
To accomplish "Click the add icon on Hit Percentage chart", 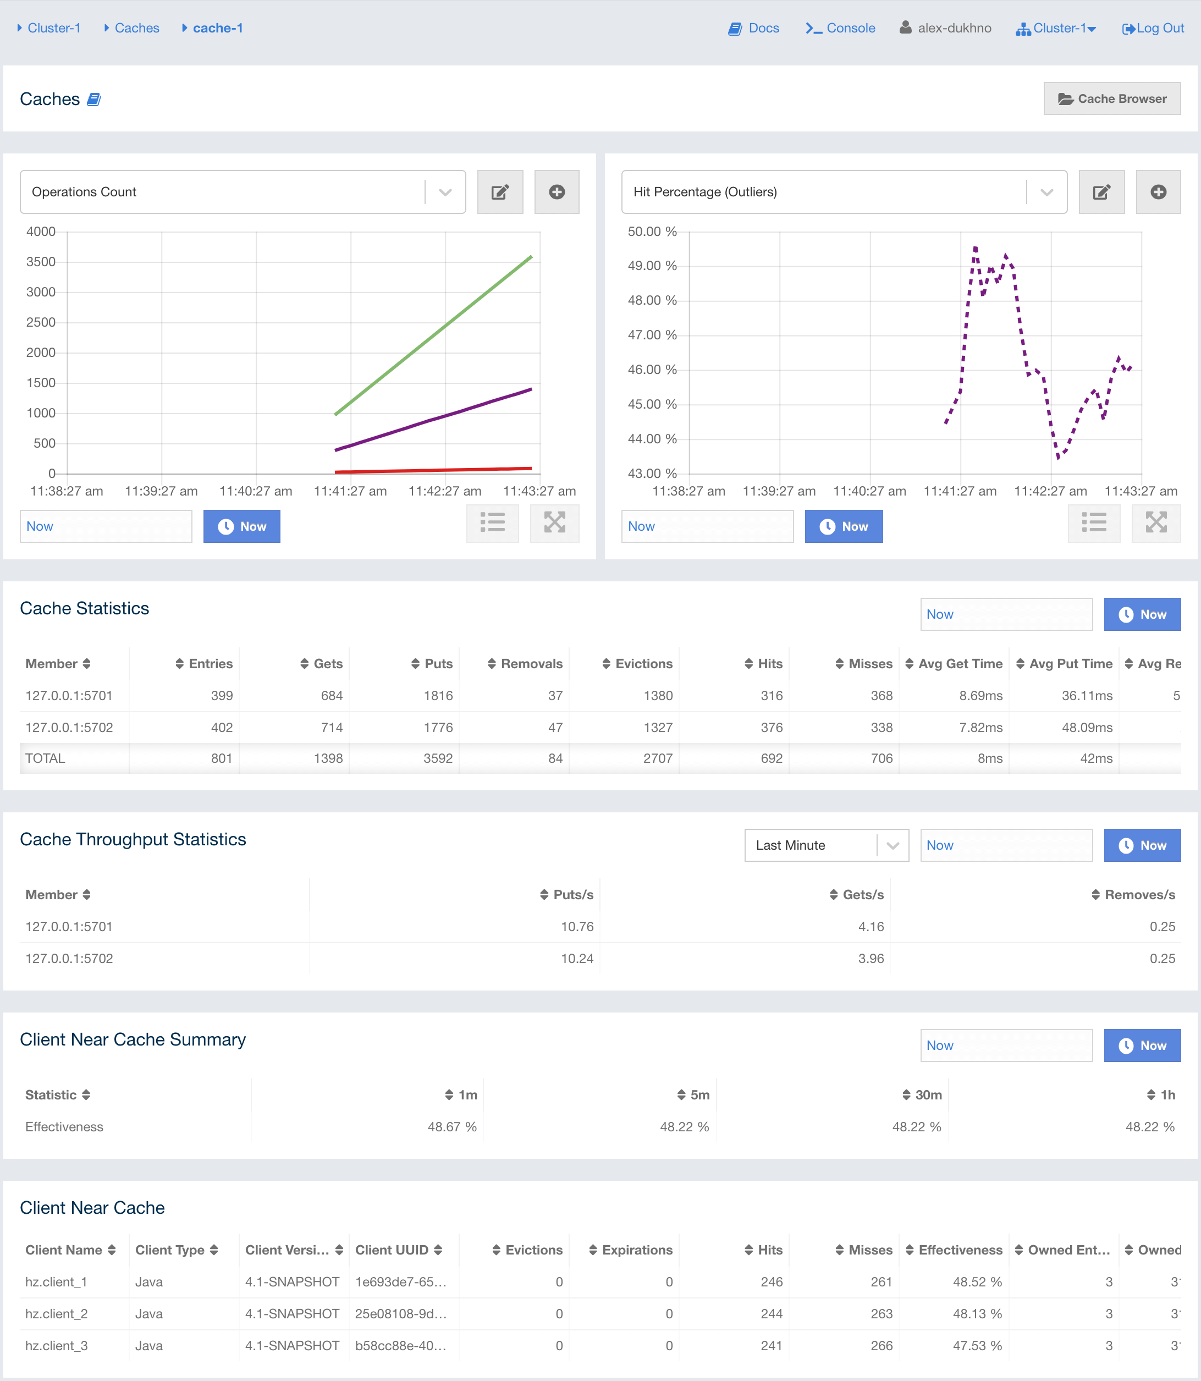I will pyautogui.click(x=1156, y=191).
